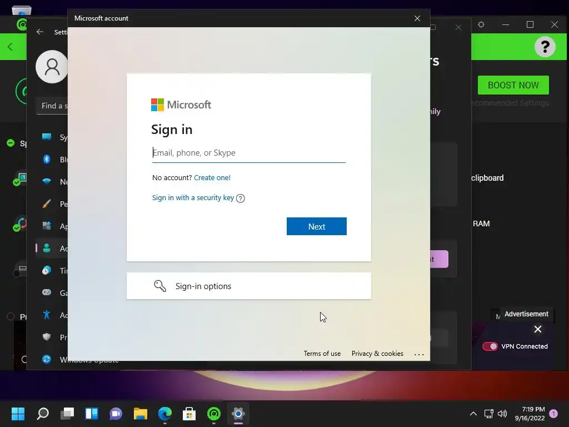This screenshot has width=569, height=427.
Task: Select the Accessibility figure icon in Settings
Action: [x=47, y=315]
